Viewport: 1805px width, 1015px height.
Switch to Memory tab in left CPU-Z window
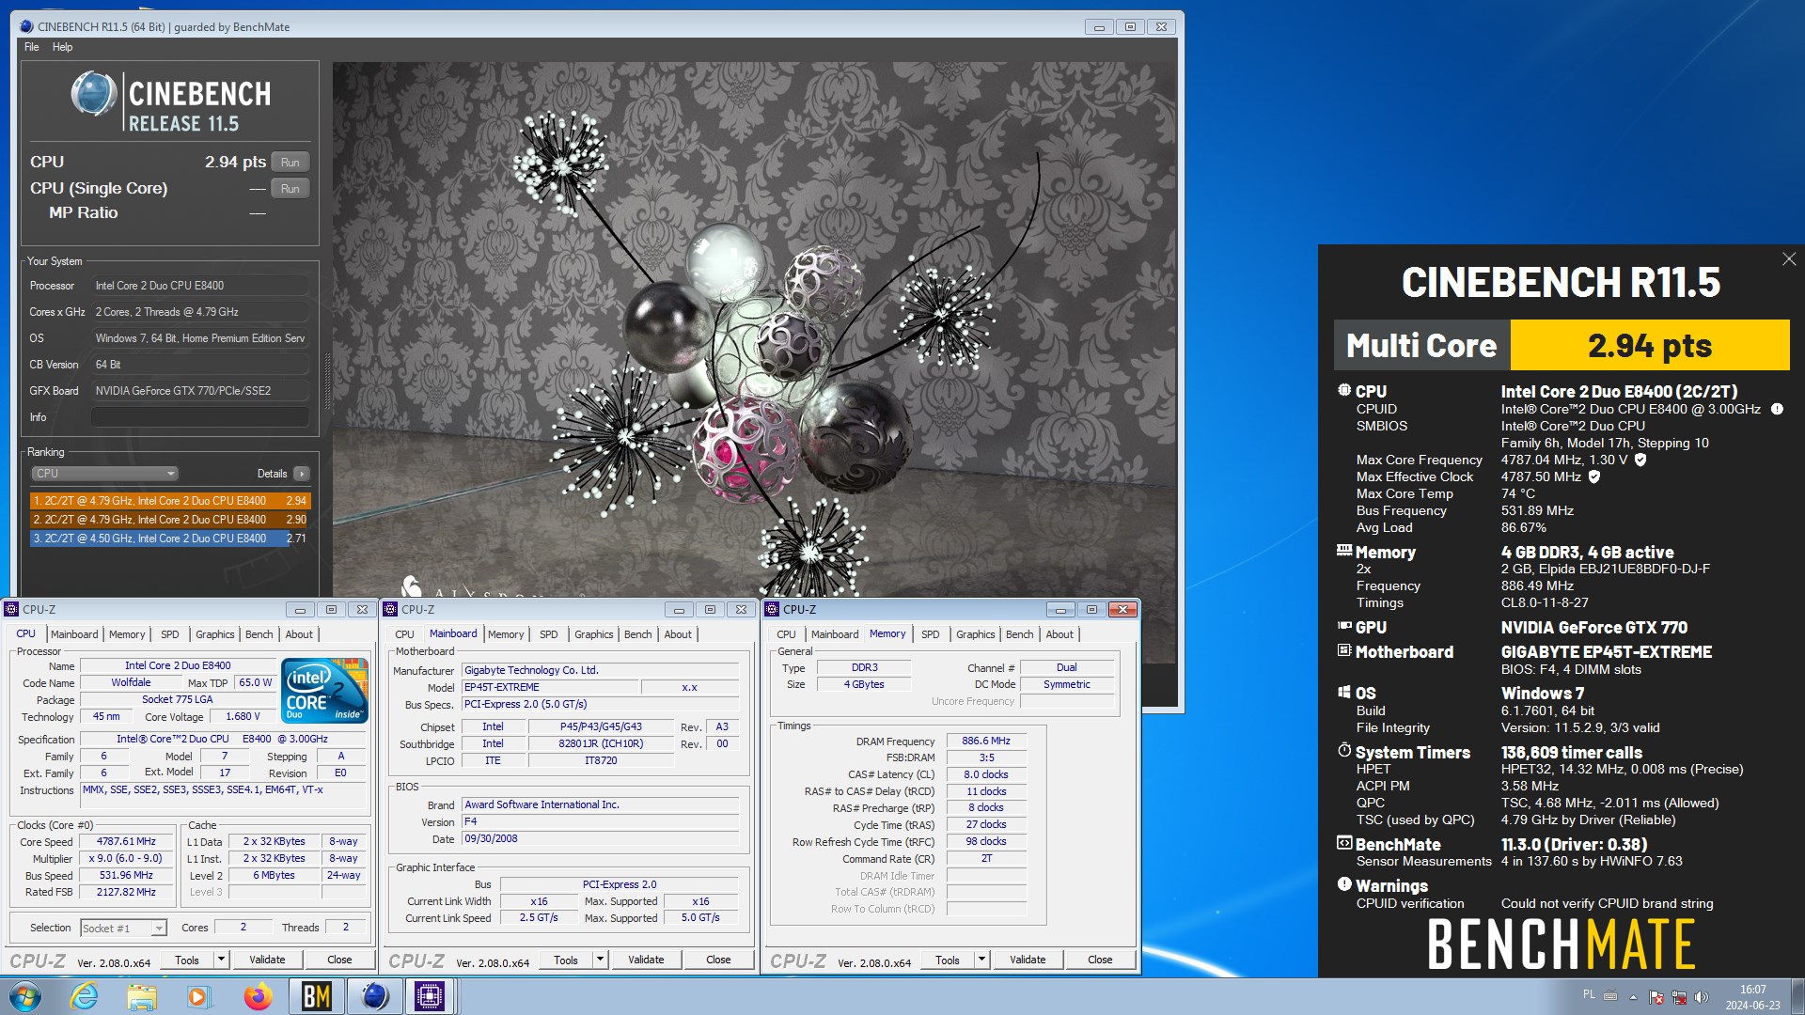(x=127, y=634)
